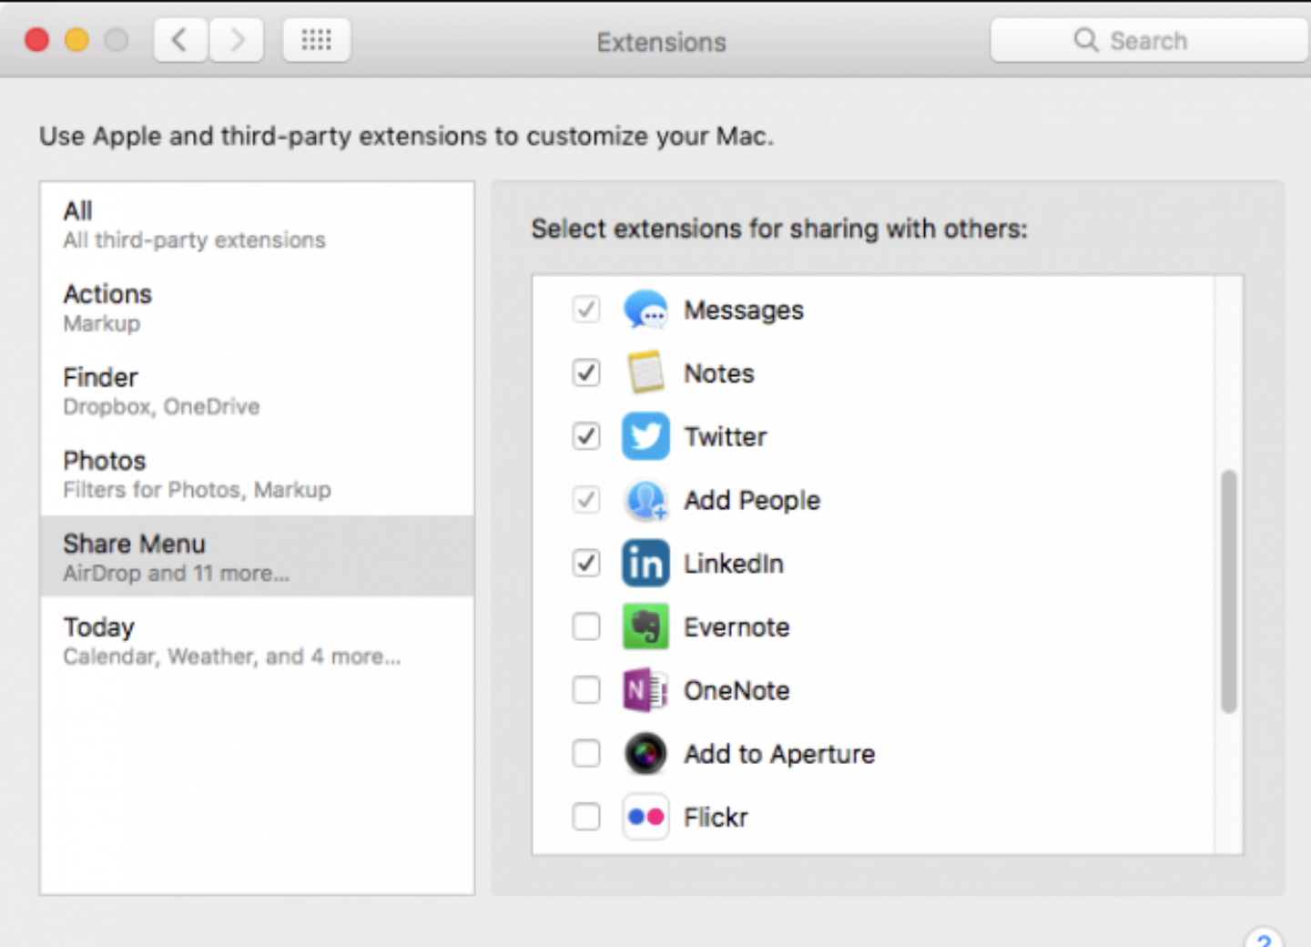The width and height of the screenshot is (1311, 947).
Task: Select the All third-party extensions category
Action: click(x=257, y=224)
